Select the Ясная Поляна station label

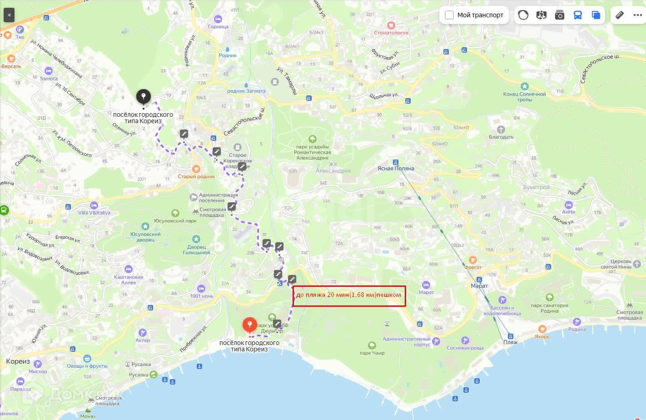396,165
